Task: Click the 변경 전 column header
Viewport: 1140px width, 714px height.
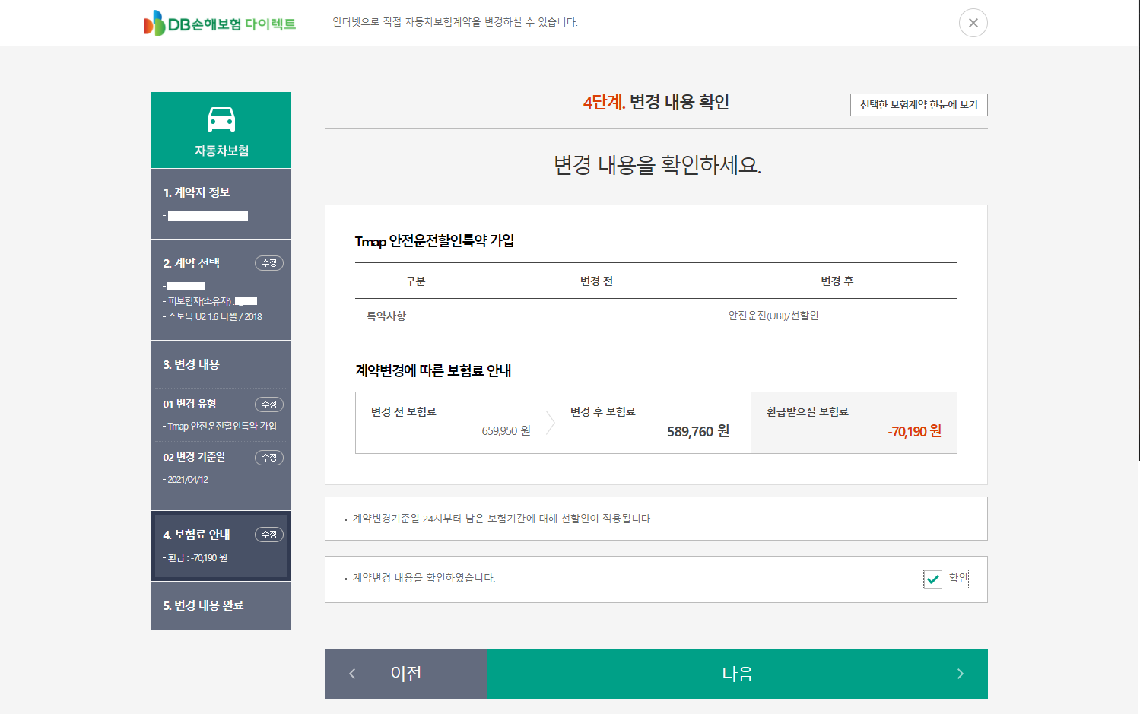Action: pos(596,281)
